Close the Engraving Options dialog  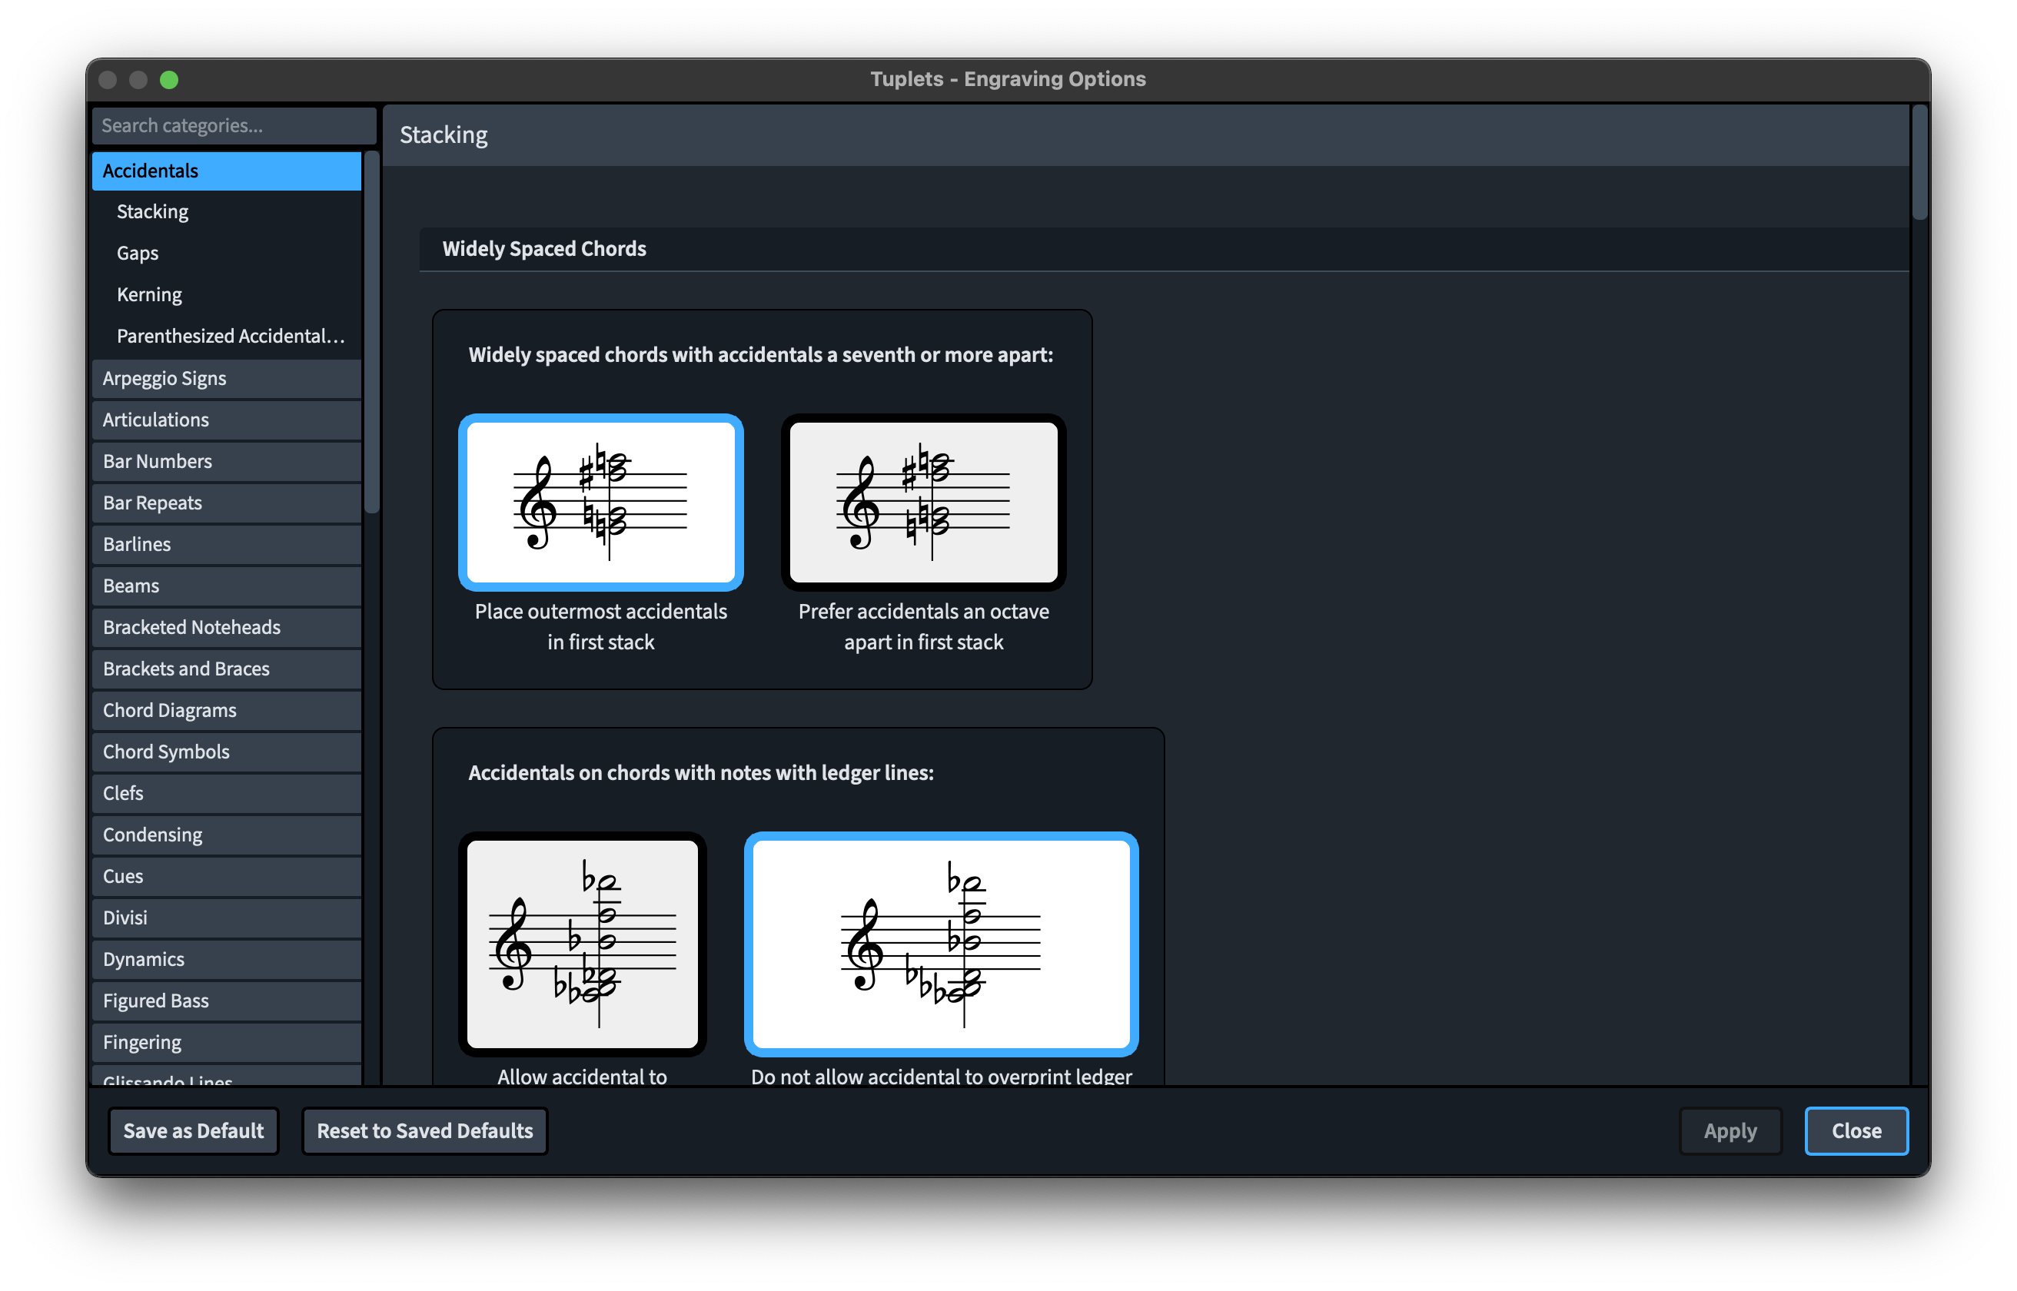(1856, 1131)
